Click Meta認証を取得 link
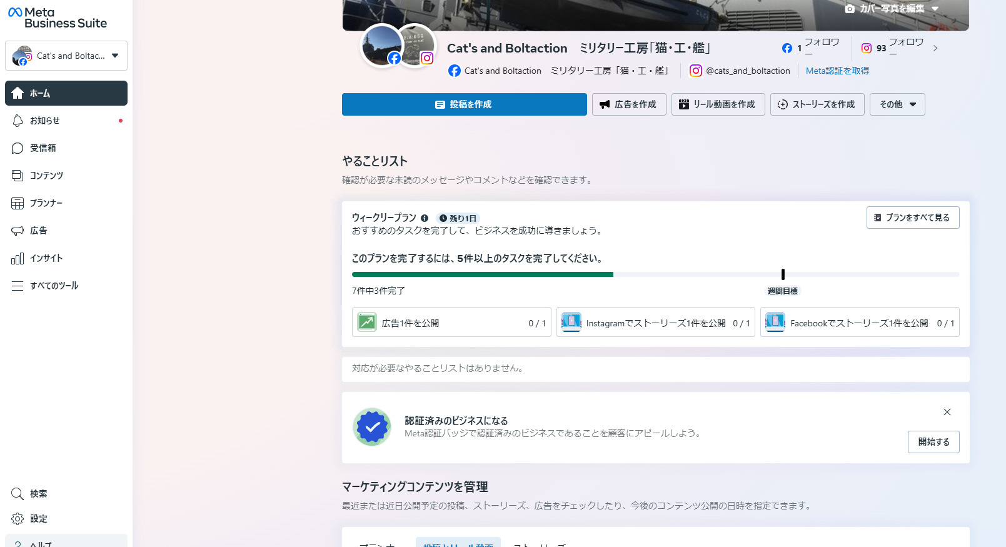Image resolution: width=1006 pixels, height=547 pixels. coord(837,71)
